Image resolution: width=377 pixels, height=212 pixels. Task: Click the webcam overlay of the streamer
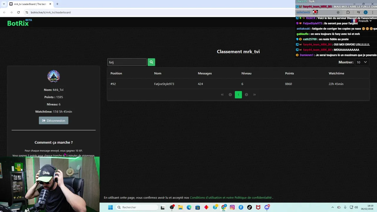[x=50, y=184]
